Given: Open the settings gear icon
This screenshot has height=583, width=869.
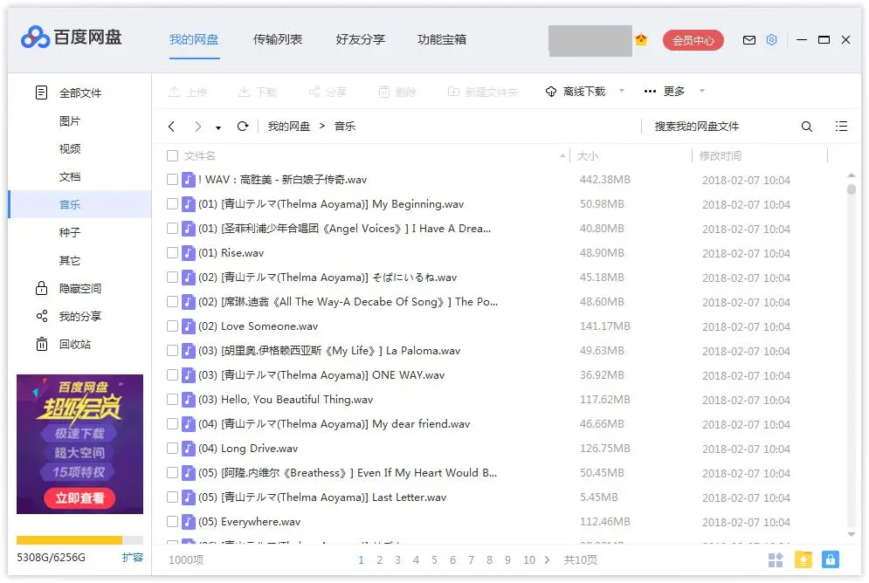Looking at the screenshot, I should pos(771,40).
